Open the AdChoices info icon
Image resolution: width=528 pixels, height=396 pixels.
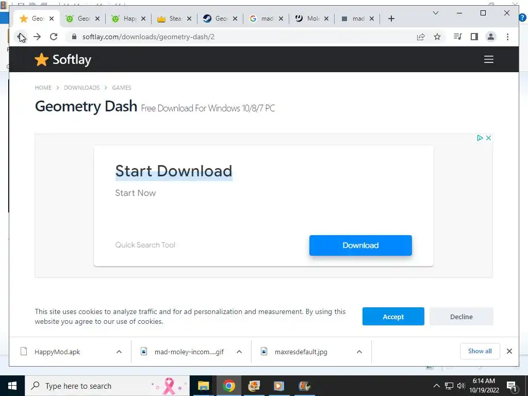pos(480,138)
